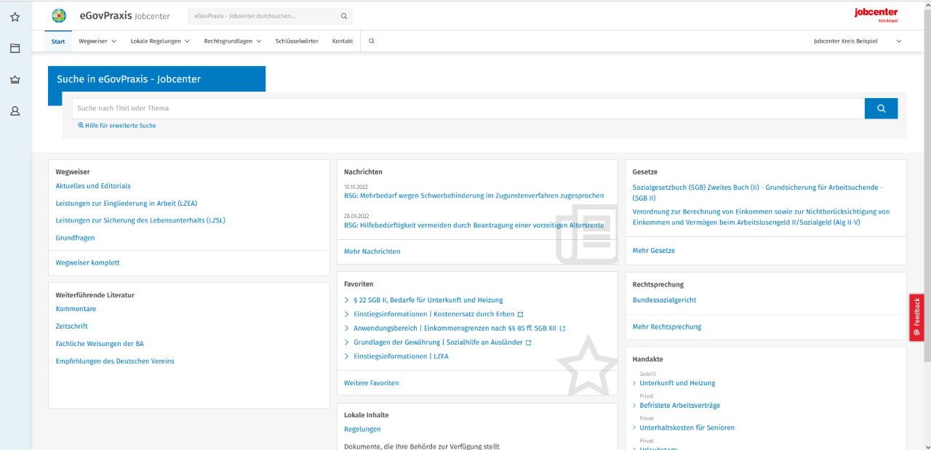
Task: Click the eGovPraxis globe logo
Action: (59, 15)
